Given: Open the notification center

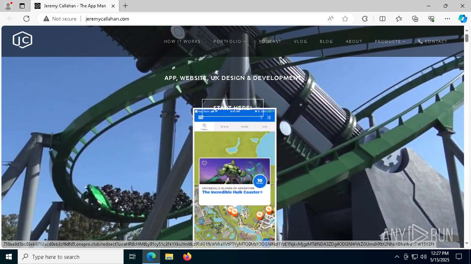Looking at the screenshot, I should tap(459, 257).
